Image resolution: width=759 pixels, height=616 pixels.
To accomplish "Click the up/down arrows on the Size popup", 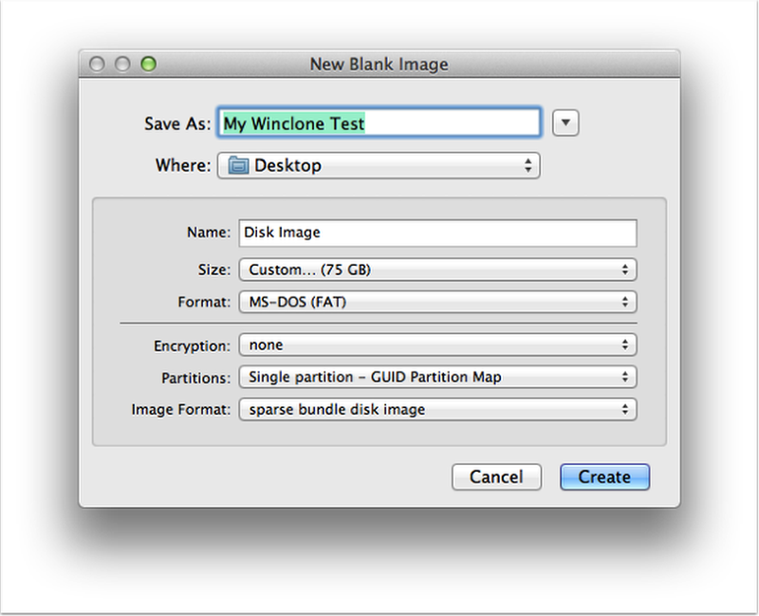I will pyautogui.click(x=626, y=270).
